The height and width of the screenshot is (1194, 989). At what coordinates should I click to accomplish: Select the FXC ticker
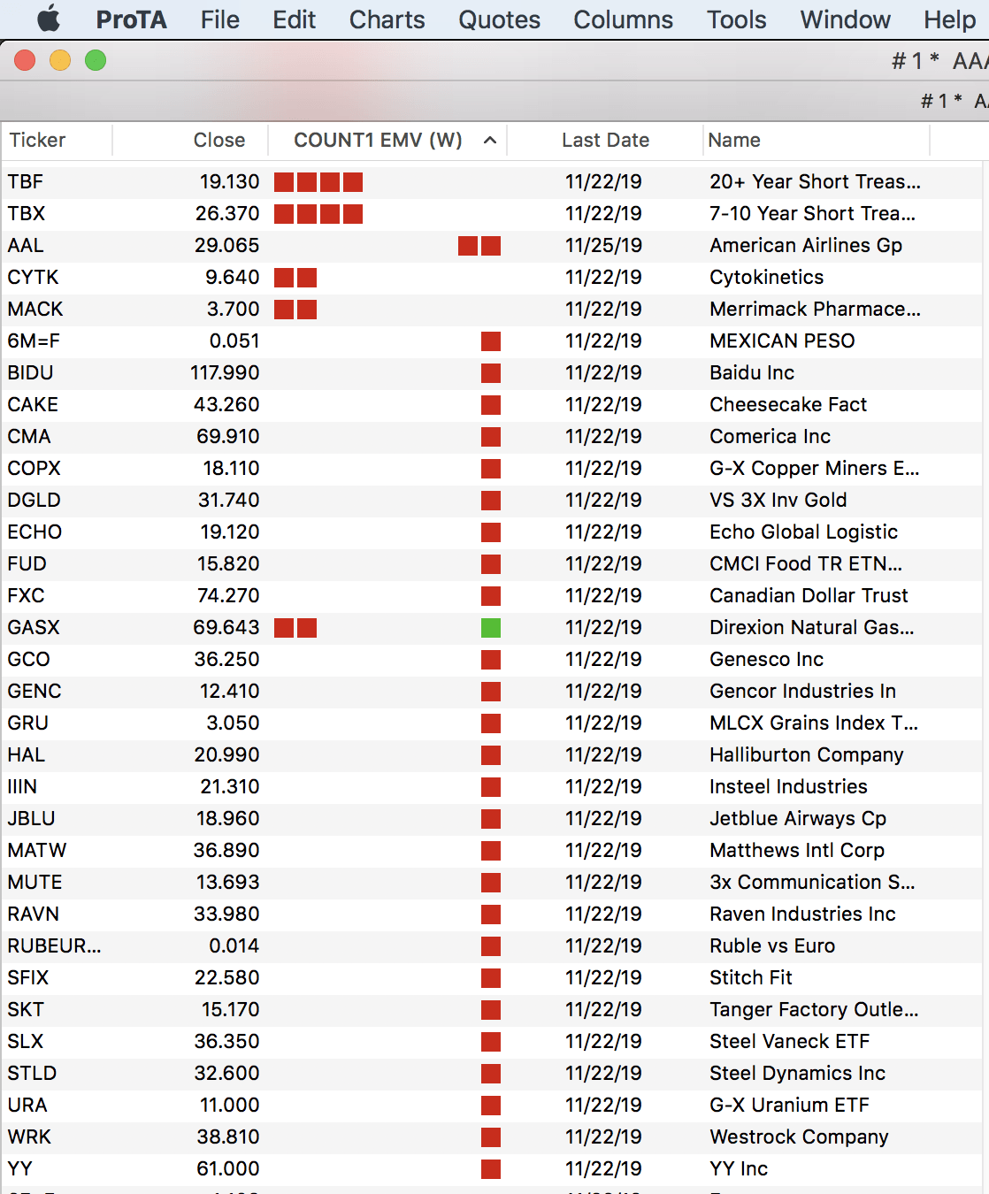coord(26,596)
